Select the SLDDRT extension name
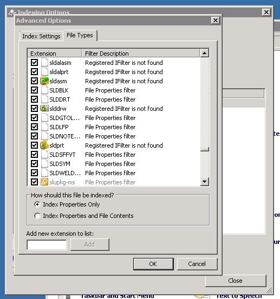 (60, 99)
